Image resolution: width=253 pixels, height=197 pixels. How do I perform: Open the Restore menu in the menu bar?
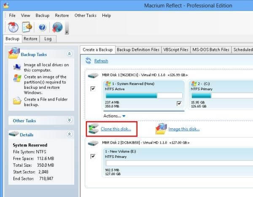[x=62, y=16]
